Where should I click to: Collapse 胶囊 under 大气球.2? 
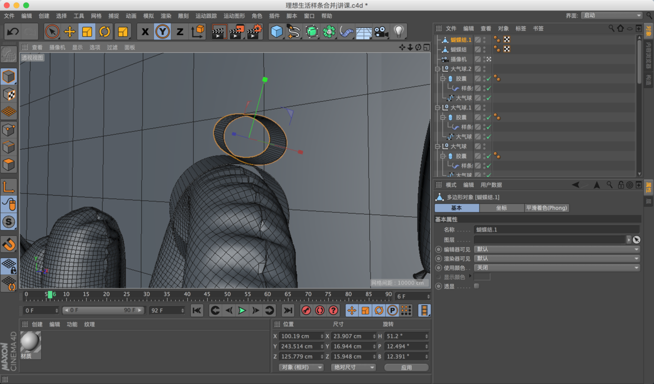443,79
